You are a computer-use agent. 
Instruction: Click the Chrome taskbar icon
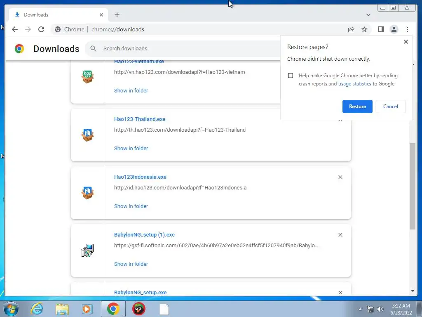click(113, 309)
